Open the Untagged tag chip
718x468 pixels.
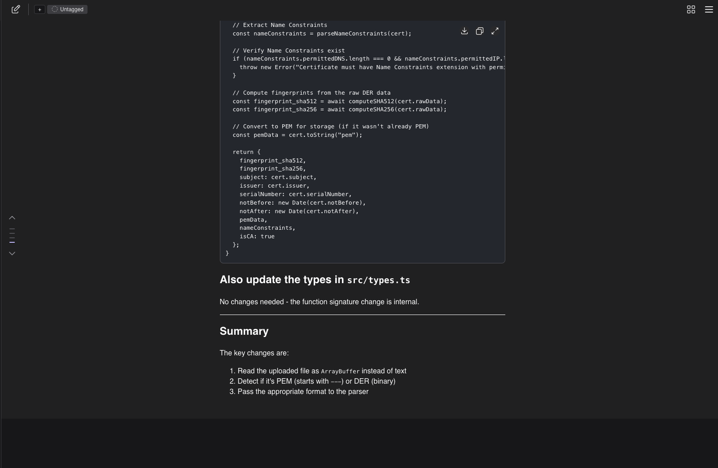coord(67,9)
